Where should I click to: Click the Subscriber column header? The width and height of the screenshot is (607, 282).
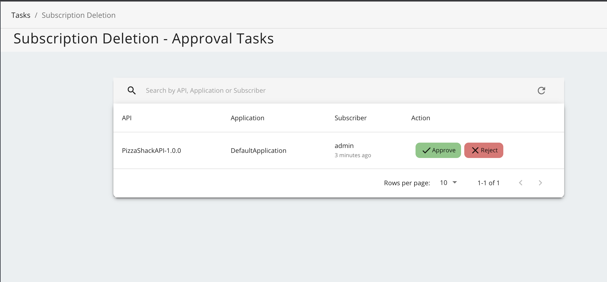pyautogui.click(x=350, y=118)
